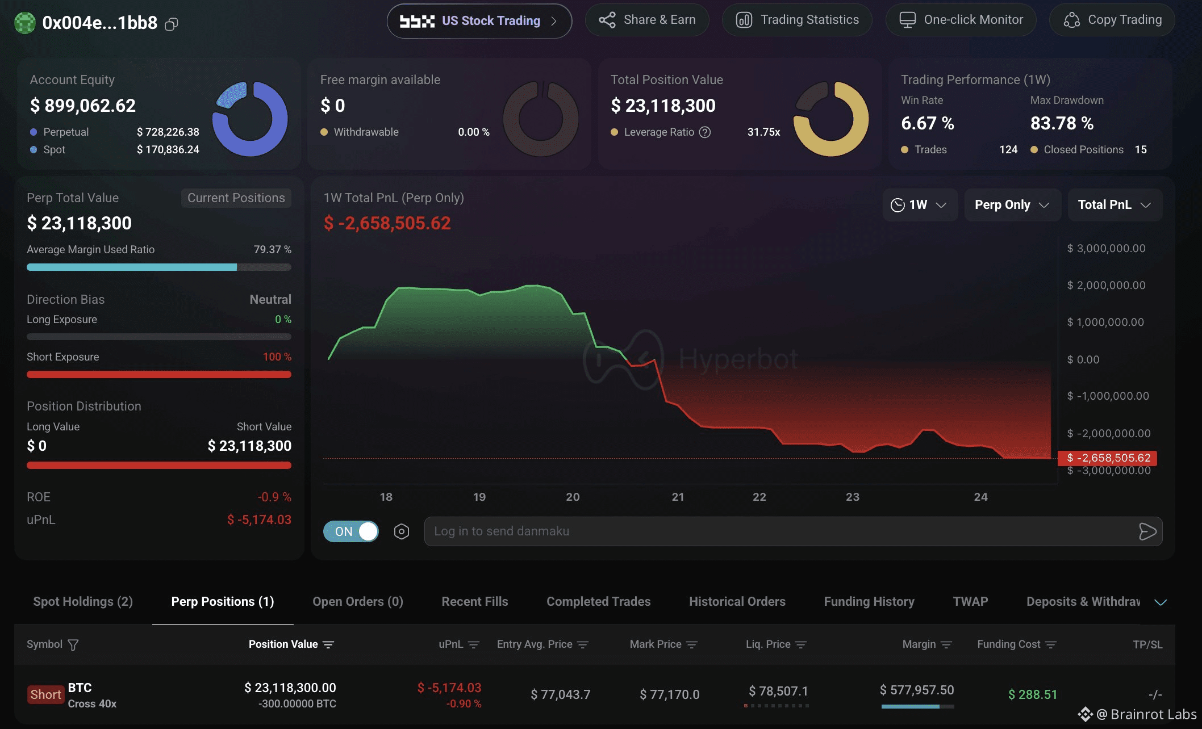Screen dimensions: 1202x729
Task: Open danmaku settings hexagon icon
Action: coord(402,531)
